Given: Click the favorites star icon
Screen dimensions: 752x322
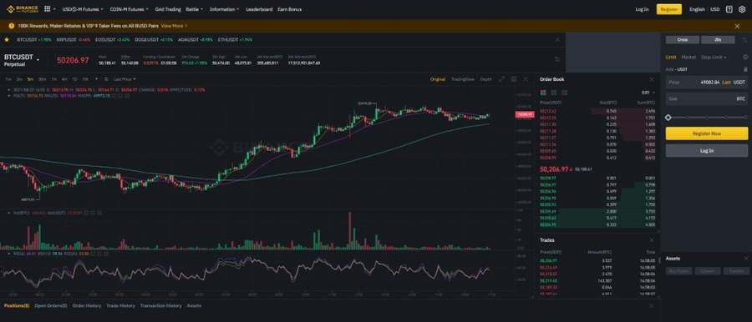Looking at the screenshot, I should pos(7,40).
